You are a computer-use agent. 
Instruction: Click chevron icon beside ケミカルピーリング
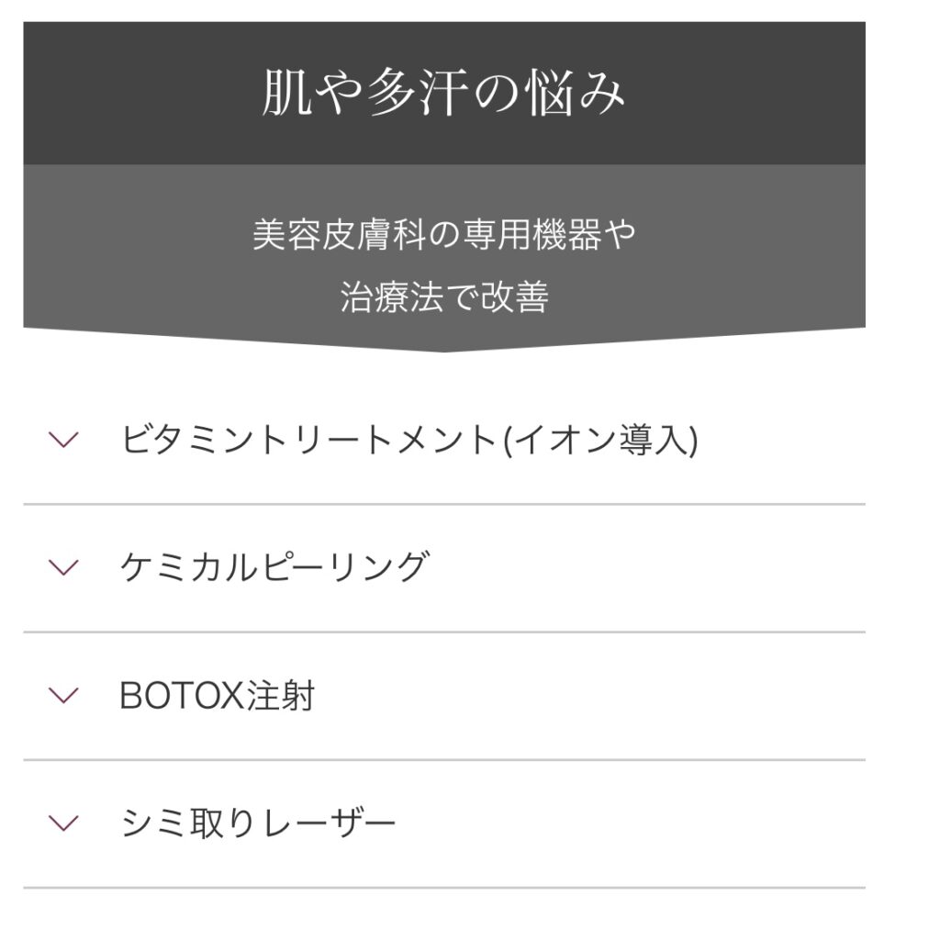[x=63, y=567]
